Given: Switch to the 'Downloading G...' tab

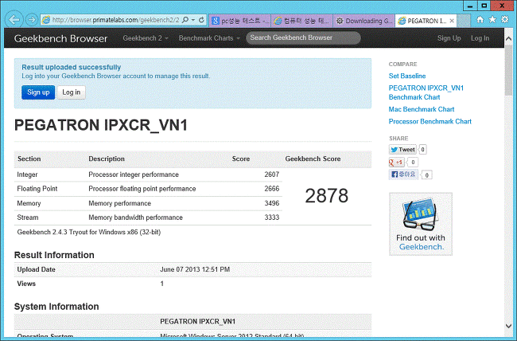Looking at the screenshot, I should pyautogui.click(x=363, y=21).
